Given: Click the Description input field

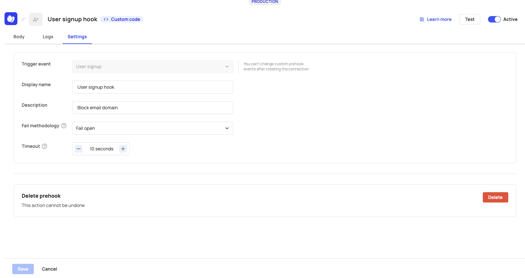Looking at the screenshot, I should tap(152, 108).
